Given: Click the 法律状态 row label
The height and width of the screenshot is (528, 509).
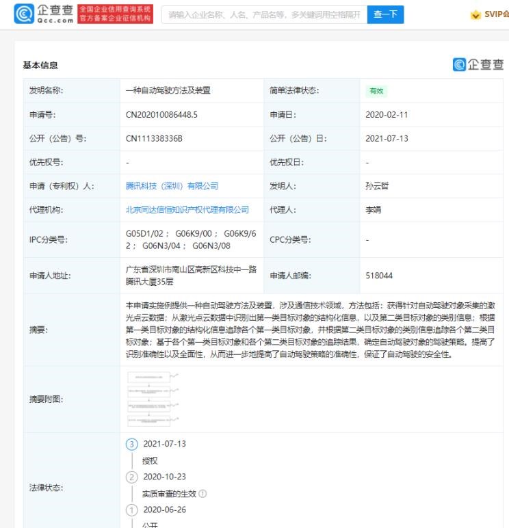Looking at the screenshot, I should pos(46,488).
